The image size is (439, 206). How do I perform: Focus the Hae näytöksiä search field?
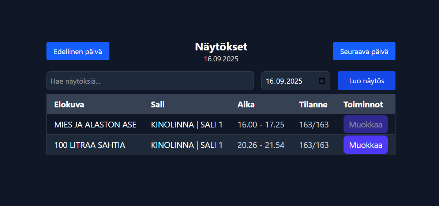pyautogui.click(x=150, y=81)
